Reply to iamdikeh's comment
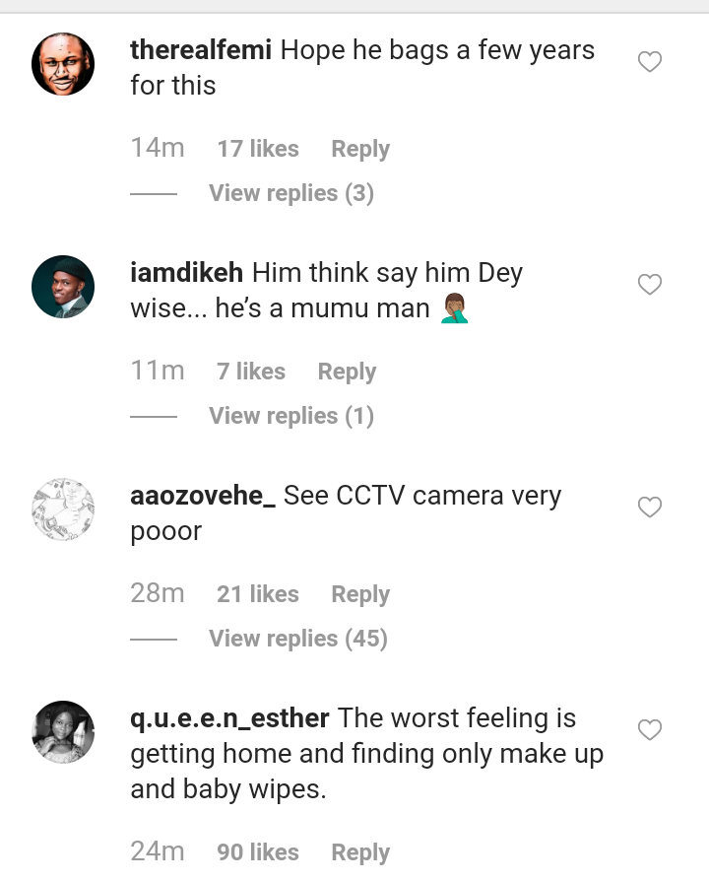709x882 pixels. click(347, 372)
